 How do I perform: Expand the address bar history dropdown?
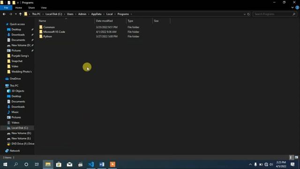tap(245, 14)
